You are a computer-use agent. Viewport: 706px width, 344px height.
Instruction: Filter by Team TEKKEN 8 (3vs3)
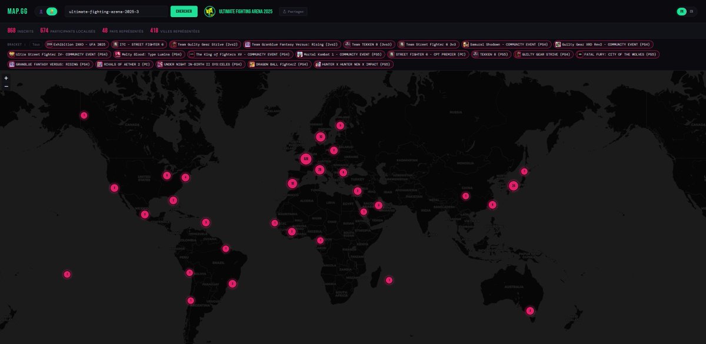click(x=369, y=44)
